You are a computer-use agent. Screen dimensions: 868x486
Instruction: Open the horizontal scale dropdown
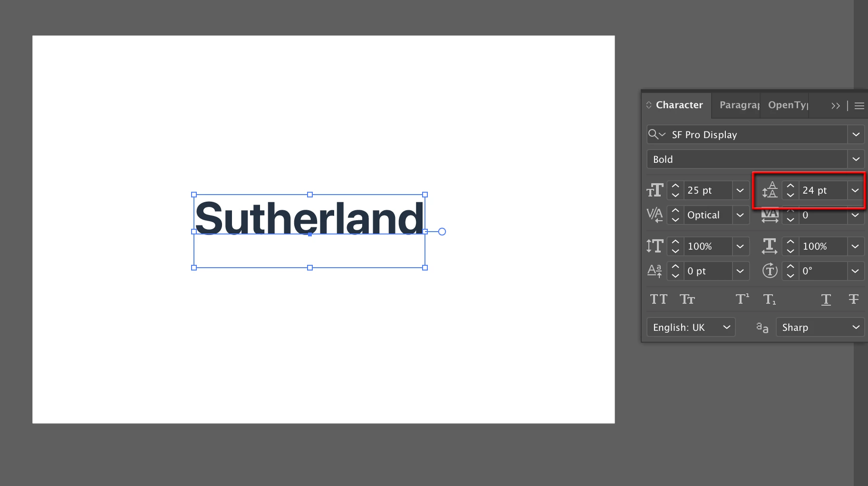click(855, 246)
